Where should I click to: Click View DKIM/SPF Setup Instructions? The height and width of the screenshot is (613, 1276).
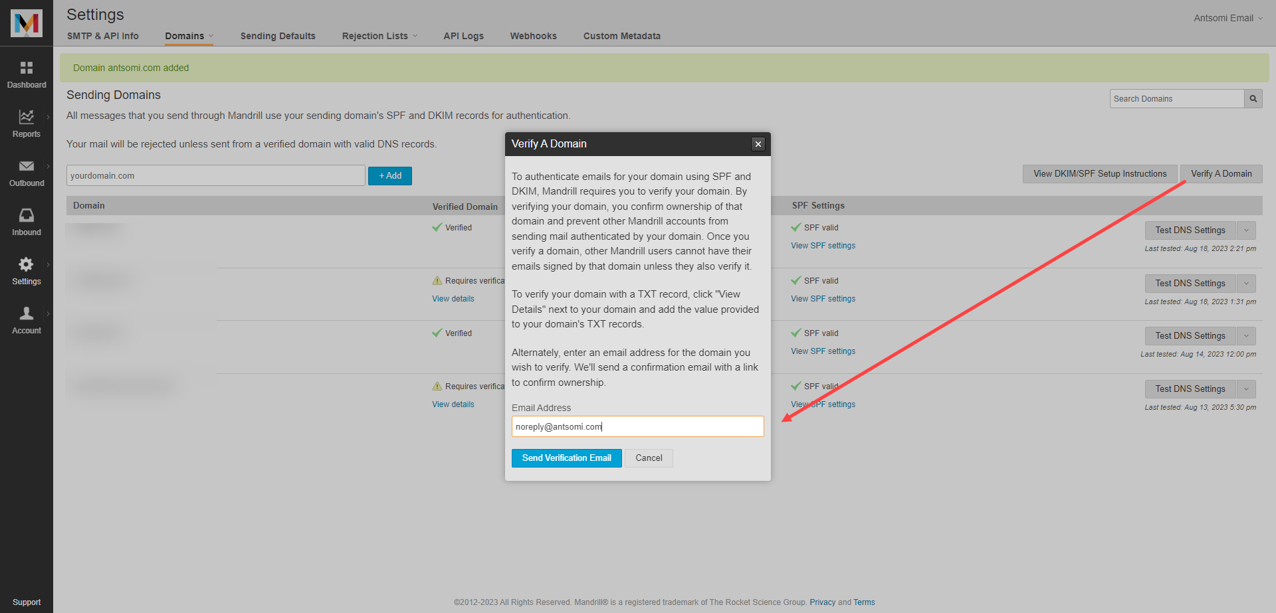(1100, 174)
